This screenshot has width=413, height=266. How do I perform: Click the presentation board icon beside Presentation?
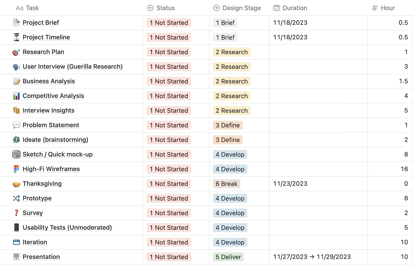(x=16, y=257)
